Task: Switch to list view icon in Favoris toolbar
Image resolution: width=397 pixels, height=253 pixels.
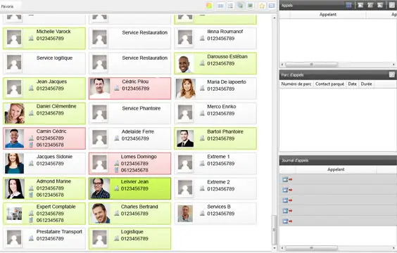Action: (x=230, y=6)
